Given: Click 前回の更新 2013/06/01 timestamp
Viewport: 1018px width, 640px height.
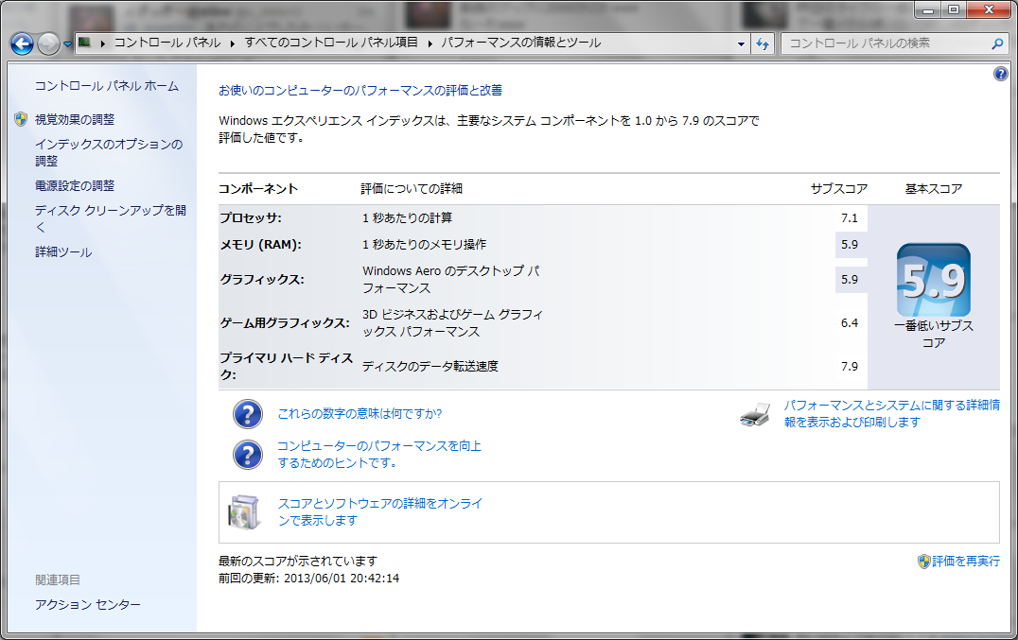Looking at the screenshot, I should coord(309,579).
